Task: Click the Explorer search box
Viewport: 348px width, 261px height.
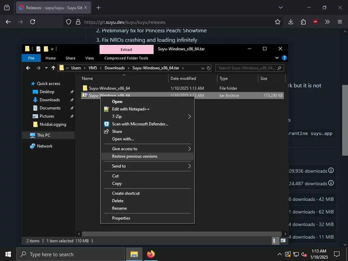Action: click(x=249, y=68)
